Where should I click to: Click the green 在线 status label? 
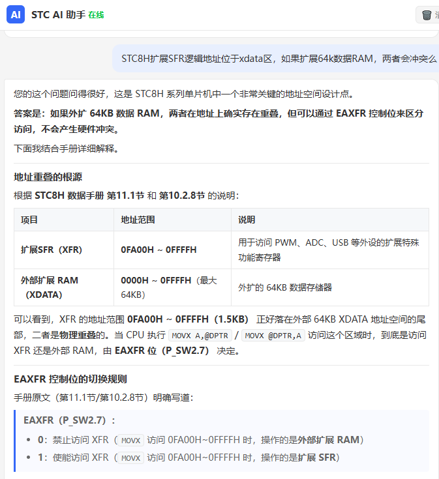click(96, 14)
